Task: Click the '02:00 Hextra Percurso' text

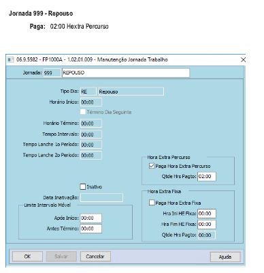Action: coord(79,27)
